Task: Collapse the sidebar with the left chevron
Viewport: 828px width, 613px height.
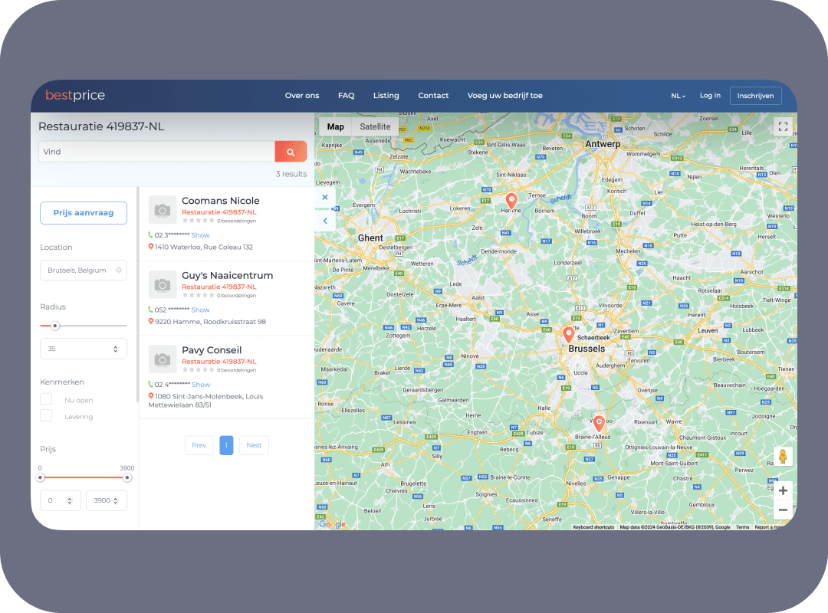Action: (x=325, y=221)
